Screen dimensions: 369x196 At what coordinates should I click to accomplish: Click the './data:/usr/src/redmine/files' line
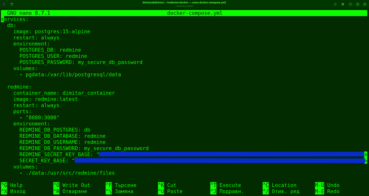click(x=70, y=173)
